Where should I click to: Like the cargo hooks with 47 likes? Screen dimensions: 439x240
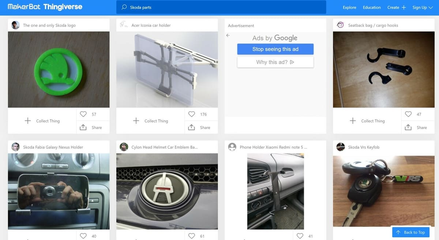[408, 114]
